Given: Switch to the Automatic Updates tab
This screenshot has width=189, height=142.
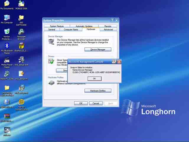Looking at the screenshot, I should [84, 26].
